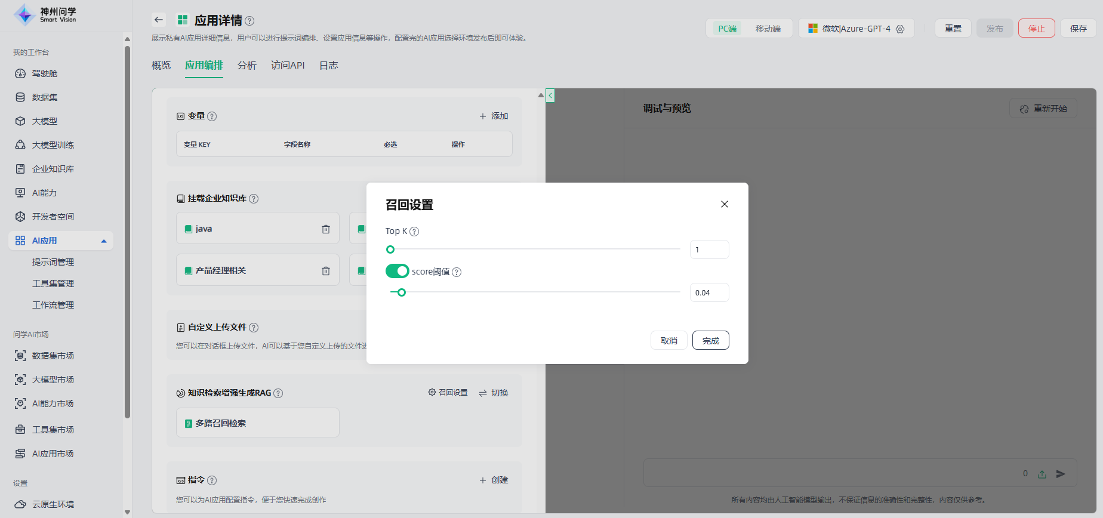1103x518 pixels.
Task: Click the score阈值 help icon
Action: (457, 272)
